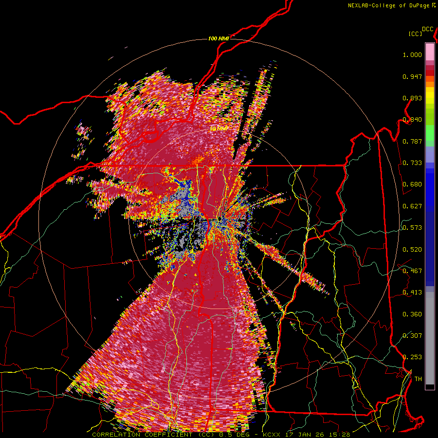Select the 0.253 value on the color scale
Image resolution: width=438 pixels, height=438 pixels.
[412, 357]
